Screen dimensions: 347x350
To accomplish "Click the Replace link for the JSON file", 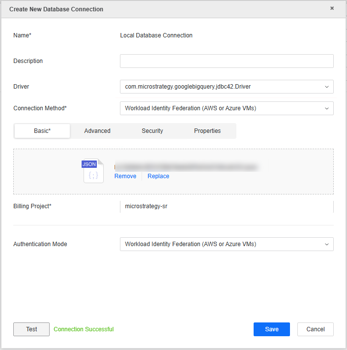I will click(x=158, y=176).
